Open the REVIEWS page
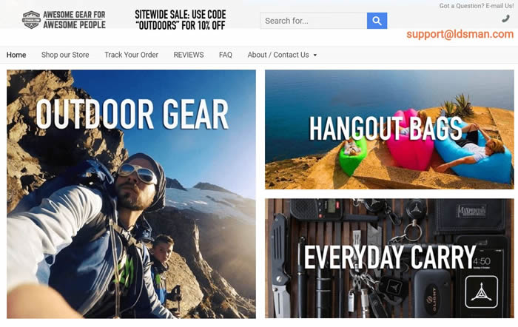The image size is (518, 327). [x=189, y=55]
